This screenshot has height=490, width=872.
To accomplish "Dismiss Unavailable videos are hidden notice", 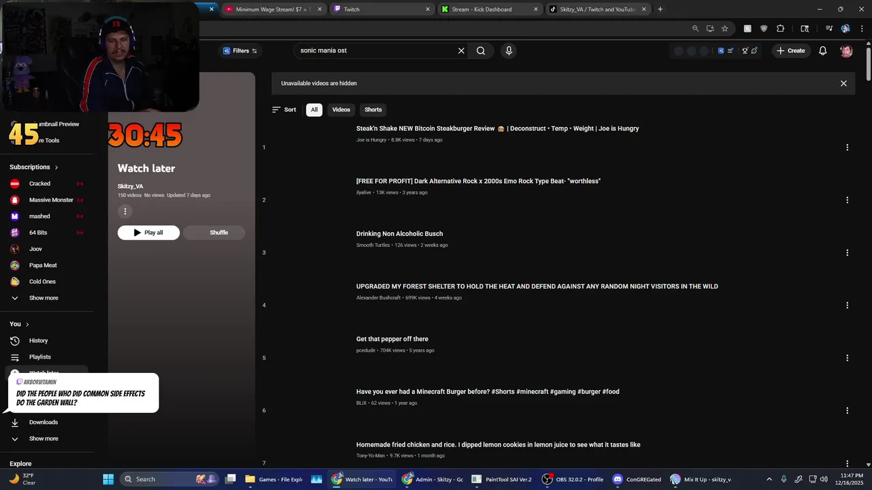I will pyautogui.click(x=843, y=84).
